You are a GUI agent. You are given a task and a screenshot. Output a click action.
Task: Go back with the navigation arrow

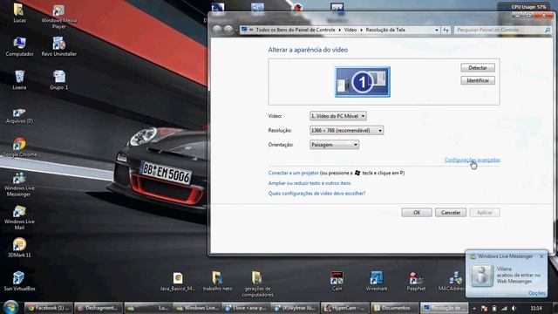217,30
